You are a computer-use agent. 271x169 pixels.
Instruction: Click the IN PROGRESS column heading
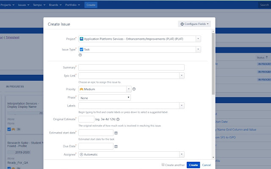[15, 86]
